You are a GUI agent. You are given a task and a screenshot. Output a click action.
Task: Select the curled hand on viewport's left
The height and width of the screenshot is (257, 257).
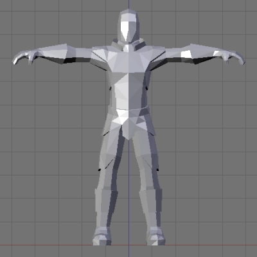(x=24, y=57)
